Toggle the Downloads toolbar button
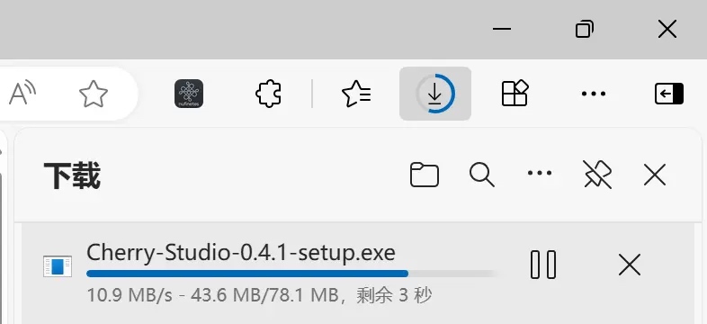Image resolution: width=707 pixels, height=324 pixels. tap(435, 94)
